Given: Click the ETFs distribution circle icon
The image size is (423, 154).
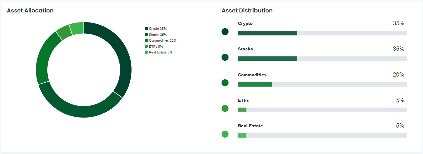Looking at the screenshot, I should click(225, 108).
